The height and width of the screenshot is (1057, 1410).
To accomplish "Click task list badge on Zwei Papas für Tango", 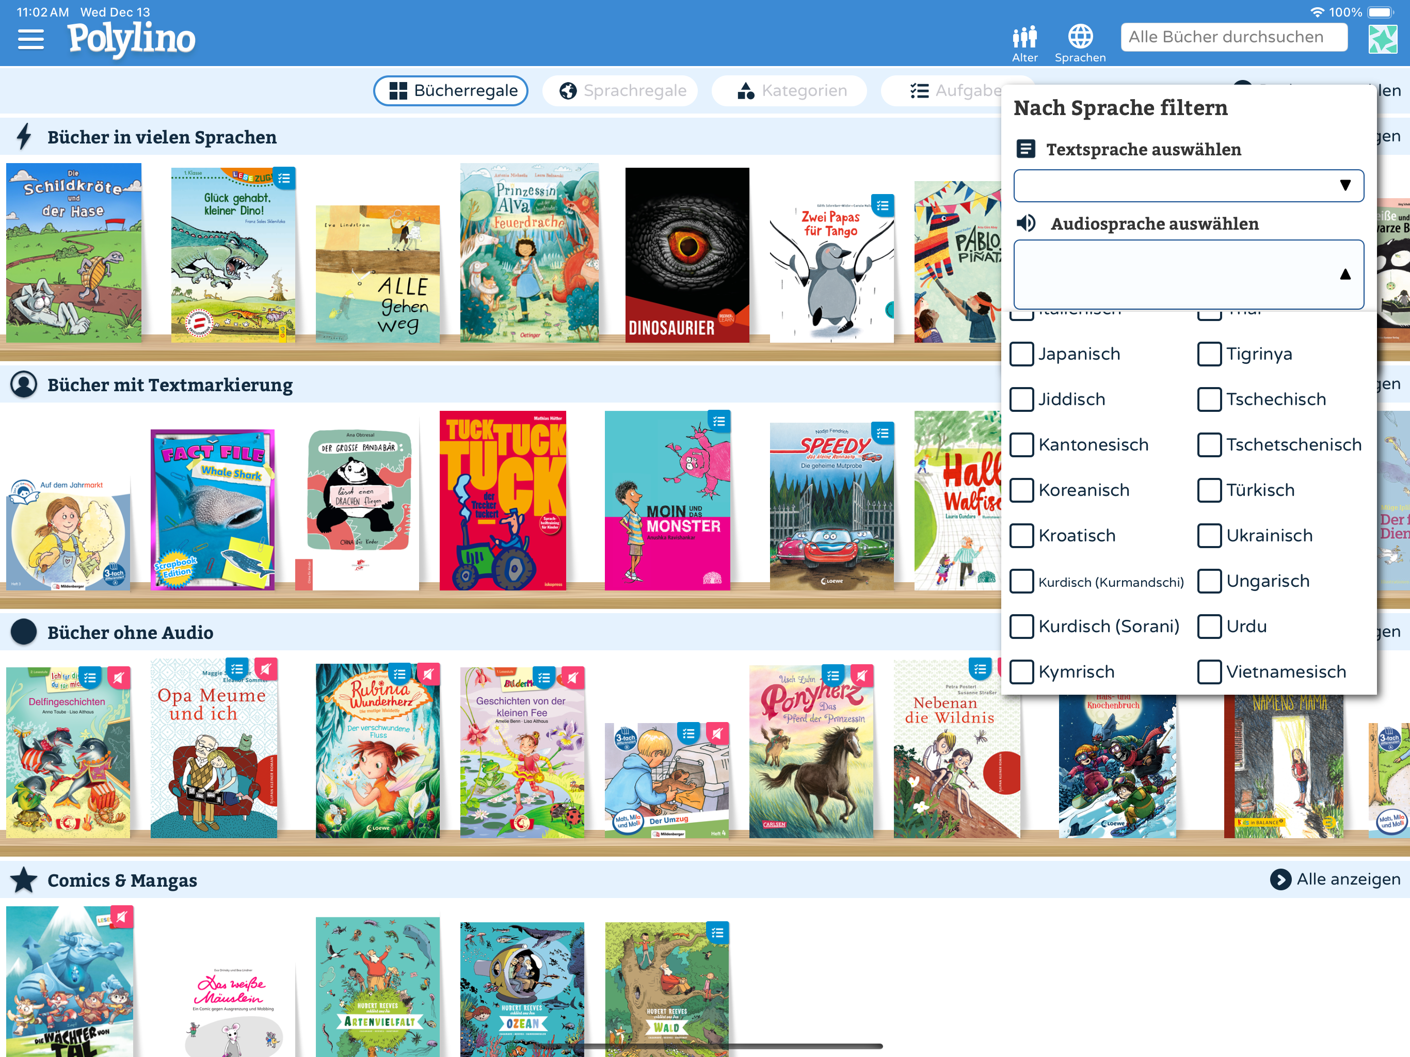I will coord(883,205).
